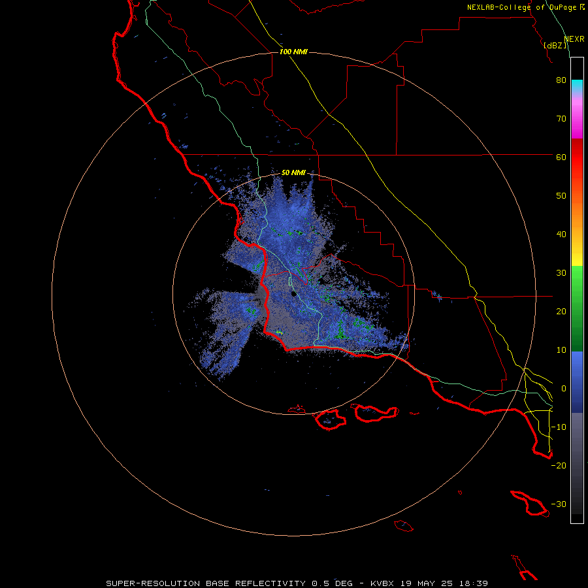Click the NEXLAB-College of DuPage title text

click(521, 7)
